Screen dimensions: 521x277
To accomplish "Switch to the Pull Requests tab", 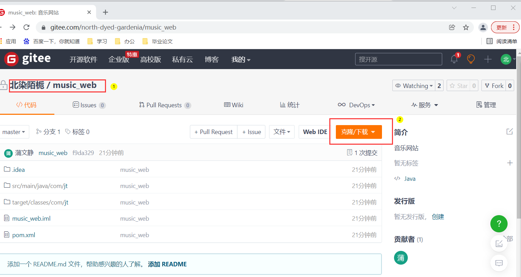I will click(x=165, y=105).
